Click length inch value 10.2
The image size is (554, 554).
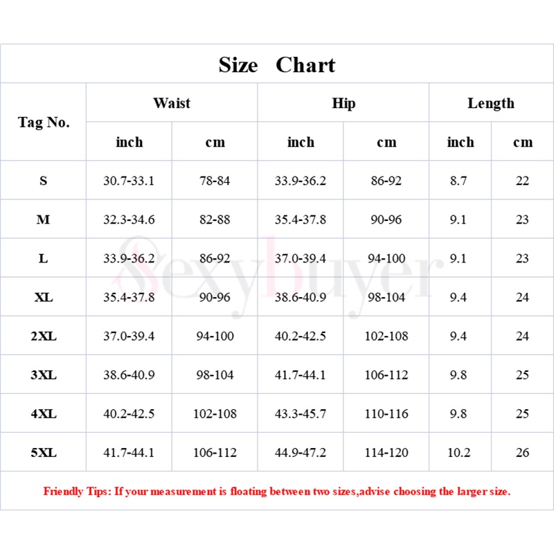coord(459,453)
